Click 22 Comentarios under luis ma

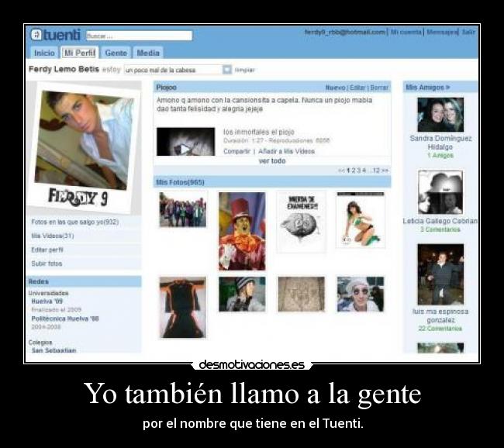click(440, 329)
